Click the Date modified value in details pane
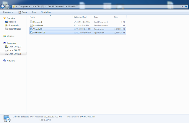 (x=53, y=117)
